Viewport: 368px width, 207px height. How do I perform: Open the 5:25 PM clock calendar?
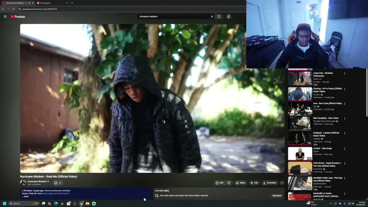pos(361,204)
